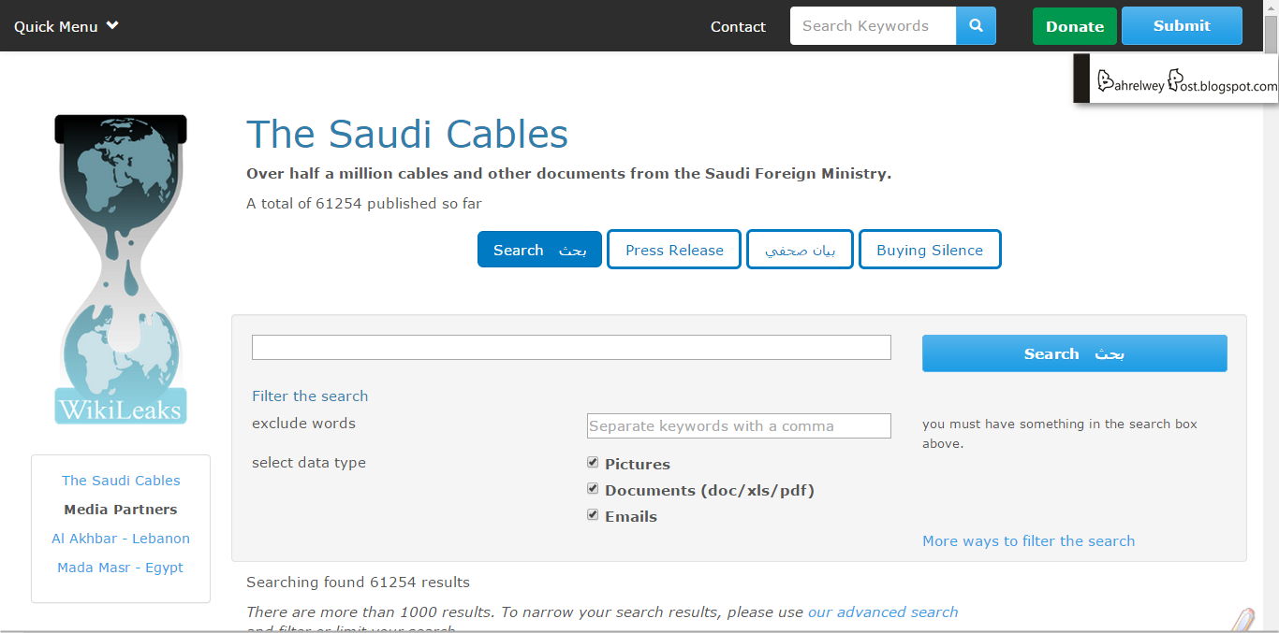The height and width of the screenshot is (633, 1279).
Task: Select the Search بحث tab
Action: coord(539,250)
